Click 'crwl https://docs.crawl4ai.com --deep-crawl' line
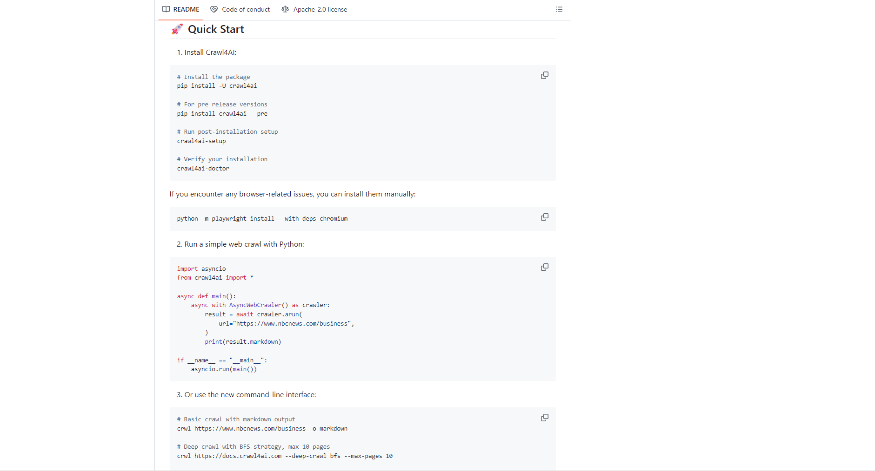 click(285, 456)
